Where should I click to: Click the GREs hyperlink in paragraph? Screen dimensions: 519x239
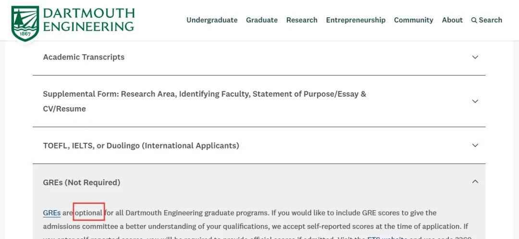pos(51,213)
